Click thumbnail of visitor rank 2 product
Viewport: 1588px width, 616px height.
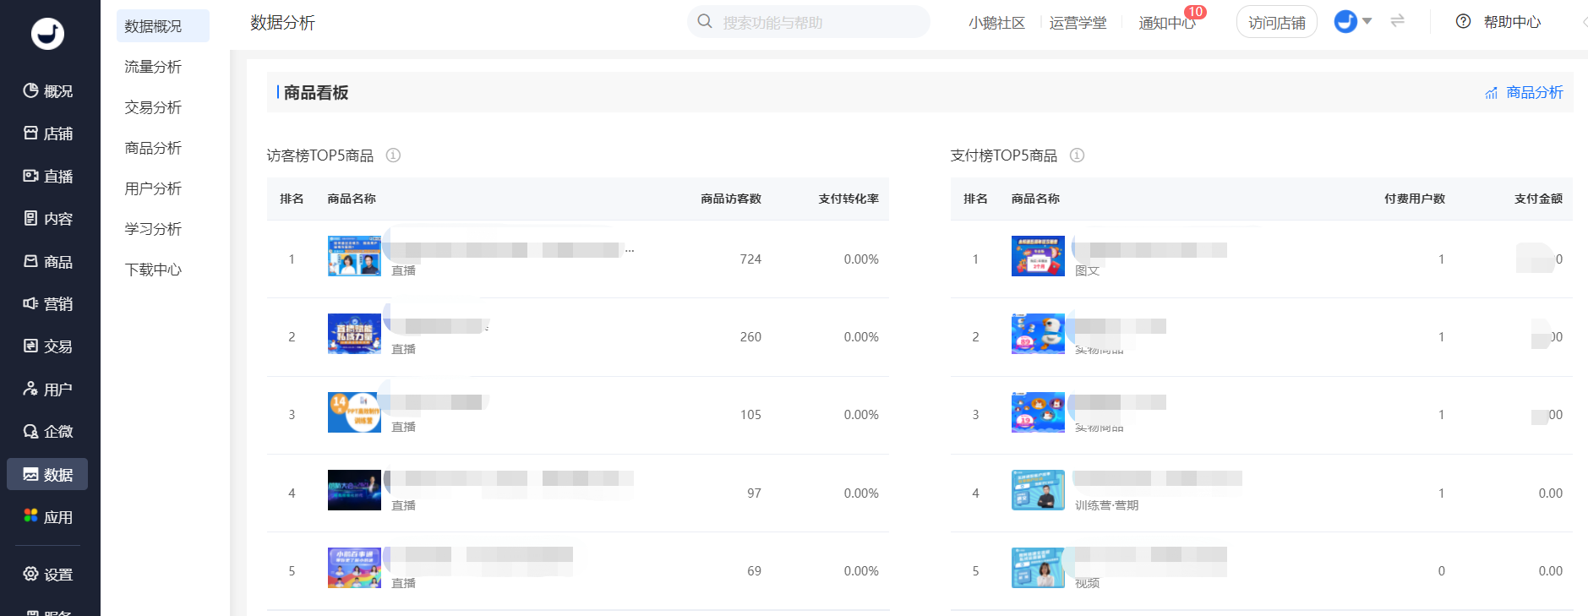354,334
